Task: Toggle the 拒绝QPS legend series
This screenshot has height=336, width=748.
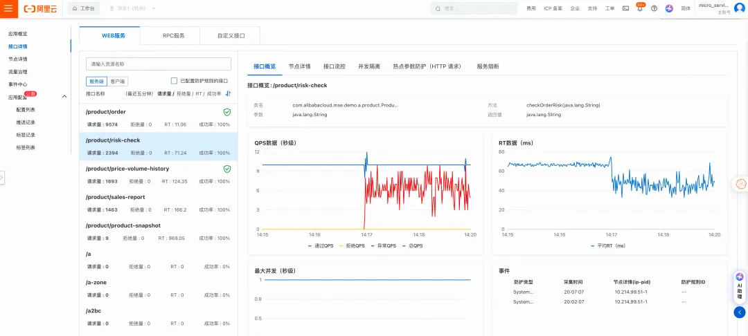Action: pos(352,246)
